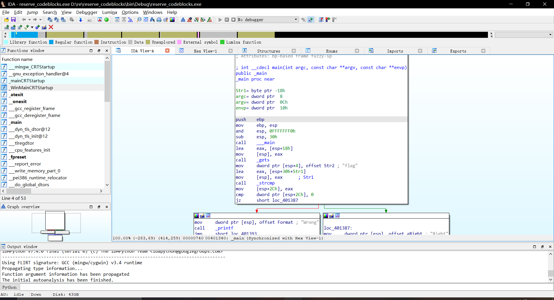The width and height of the screenshot is (554, 300).
Task: Open the File menu
Action: pyautogui.click(x=6, y=12)
